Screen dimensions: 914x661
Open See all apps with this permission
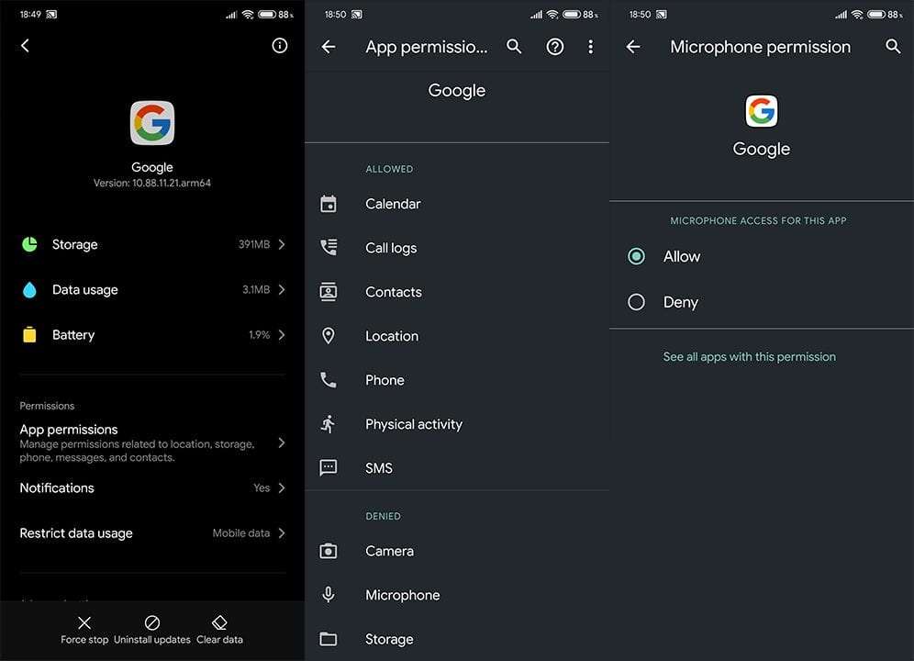pos(749,356)
